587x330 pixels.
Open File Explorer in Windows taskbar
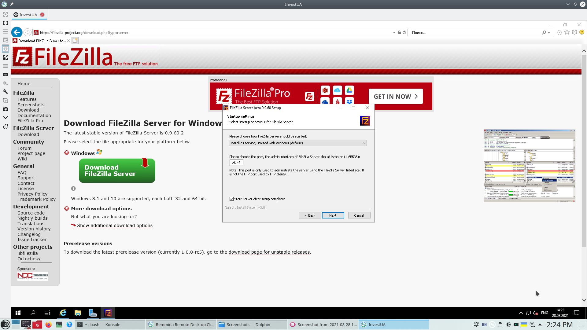click(x=78, y=313)
